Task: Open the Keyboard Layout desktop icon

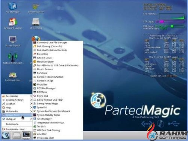Action: click(13, 24)
